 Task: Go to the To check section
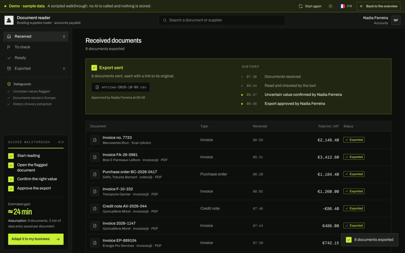pyautogui.click(x=36, y=47)
